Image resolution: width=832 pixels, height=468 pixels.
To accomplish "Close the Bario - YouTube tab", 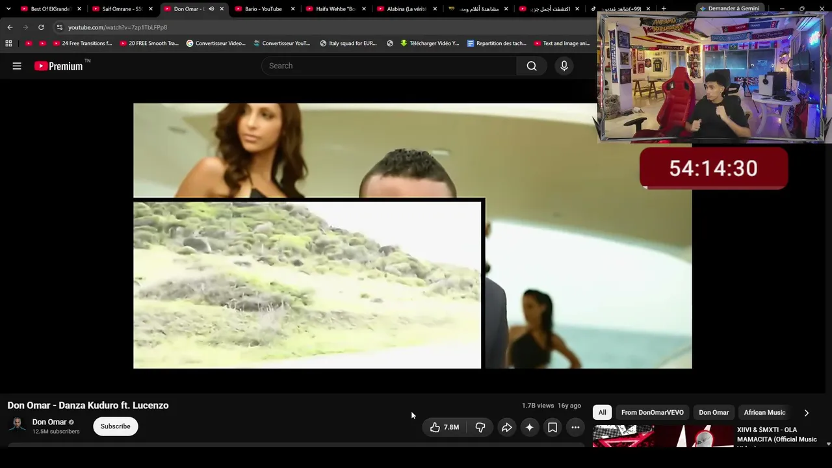I will tap(292, 9).
